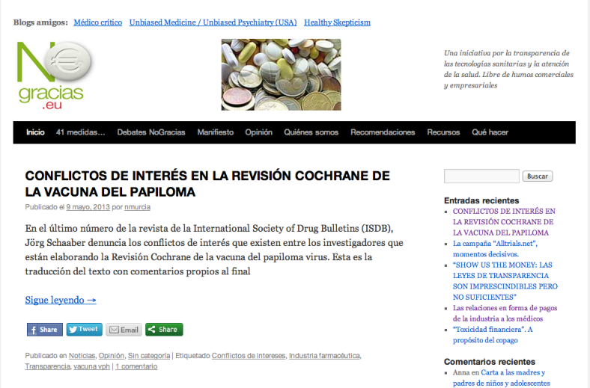The image size is (590, 388).
Task: Open the Médico crítico blog link
Action: click(97, 22)
